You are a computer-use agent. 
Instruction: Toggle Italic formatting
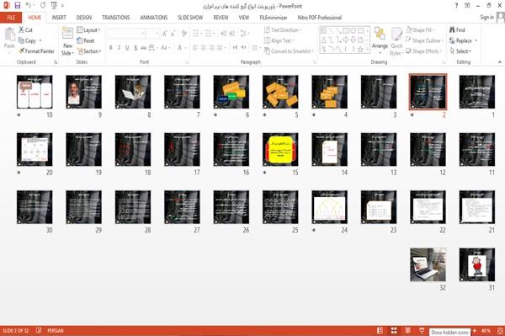(x=119, y=48)
